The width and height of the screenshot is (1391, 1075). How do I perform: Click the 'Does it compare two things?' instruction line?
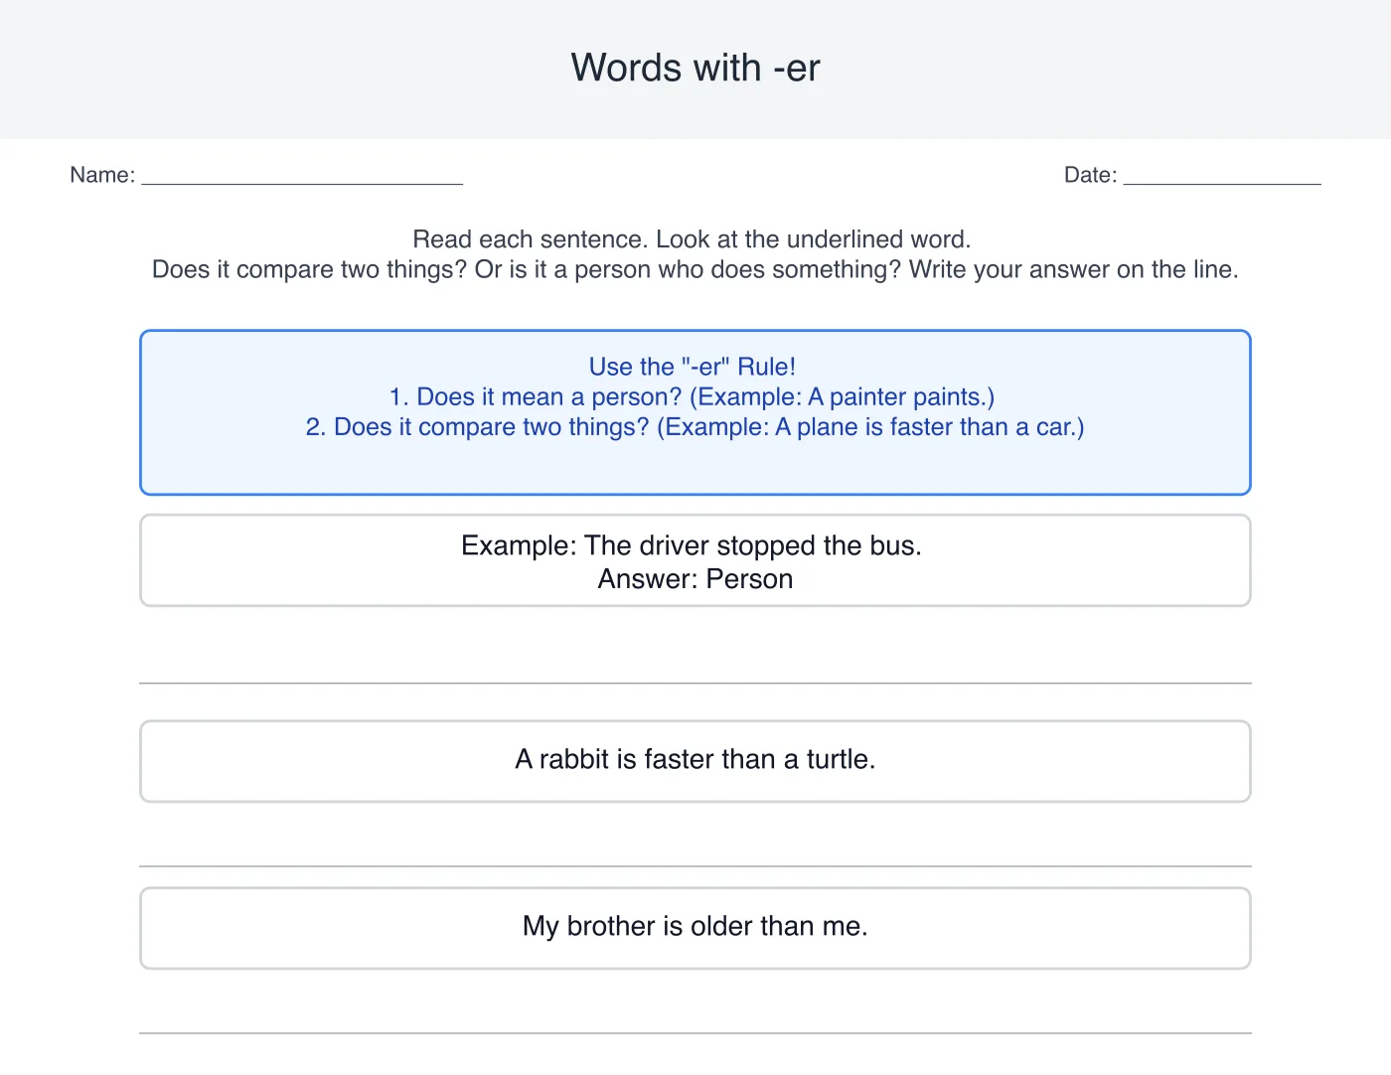coord(695,269)
